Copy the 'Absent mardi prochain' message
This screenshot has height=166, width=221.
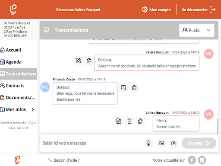click(89, 61)
